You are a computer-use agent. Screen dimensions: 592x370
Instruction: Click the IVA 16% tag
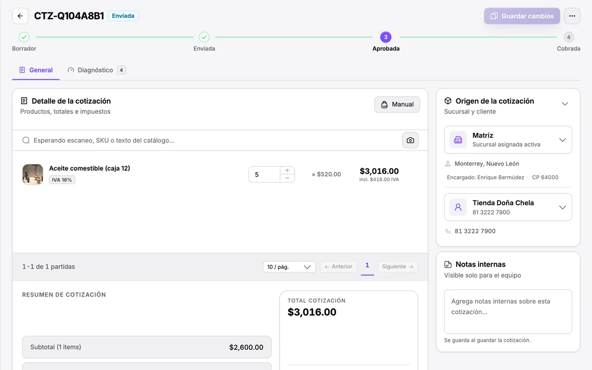[x=62, y=180]
